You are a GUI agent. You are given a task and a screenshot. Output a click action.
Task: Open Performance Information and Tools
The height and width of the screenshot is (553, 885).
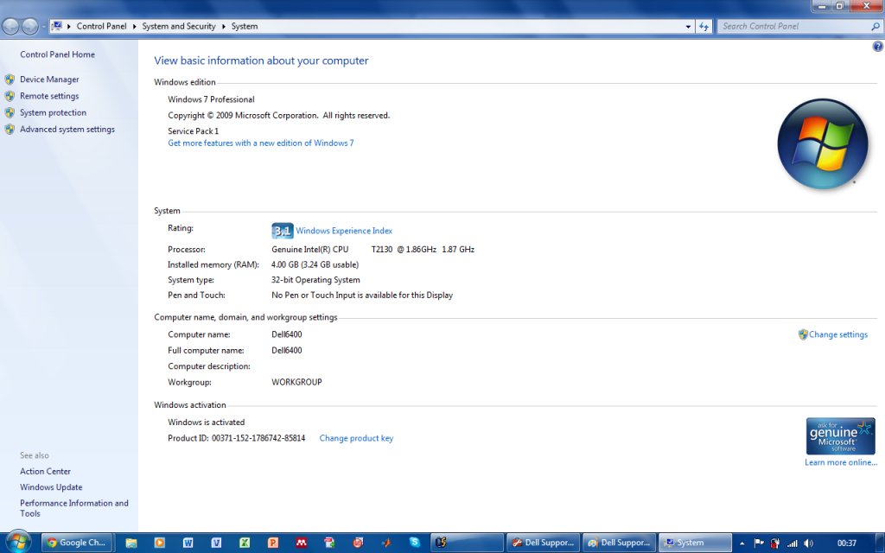tap(74, 508)
